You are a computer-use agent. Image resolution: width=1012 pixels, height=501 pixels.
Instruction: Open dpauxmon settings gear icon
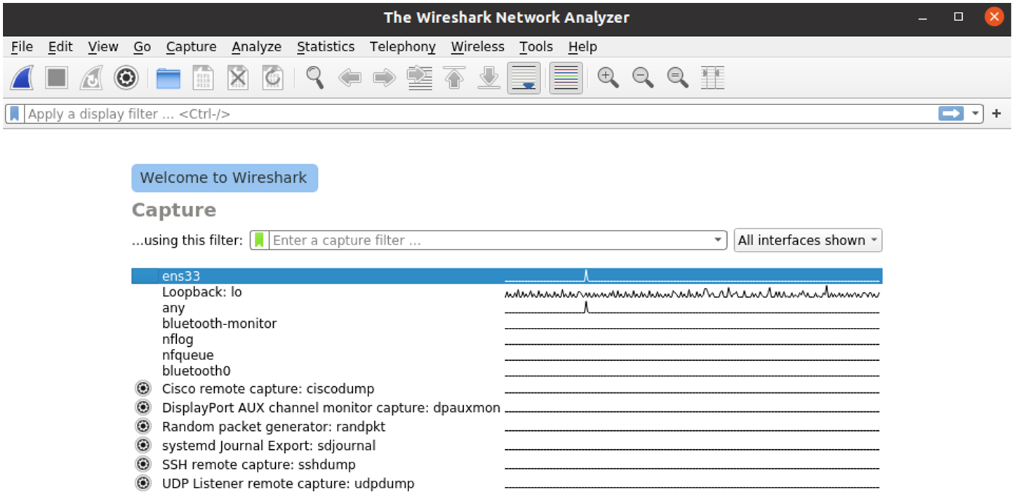click(x=143, y=407)
